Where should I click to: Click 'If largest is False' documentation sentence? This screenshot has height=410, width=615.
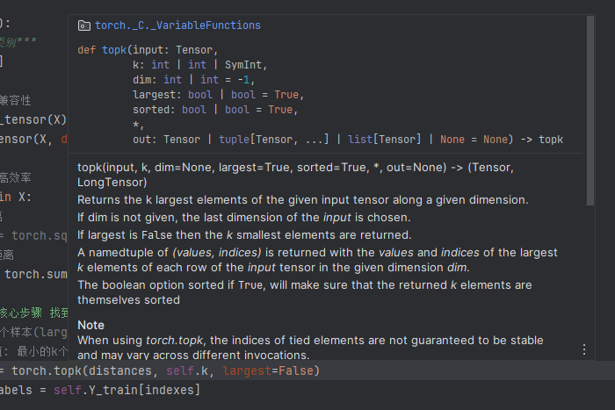click(x=244, y=235)
